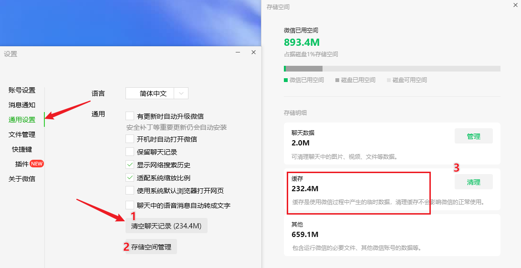
Task: Uncheck 显示网络搜索历史
Action: click(x=130, y=165)
